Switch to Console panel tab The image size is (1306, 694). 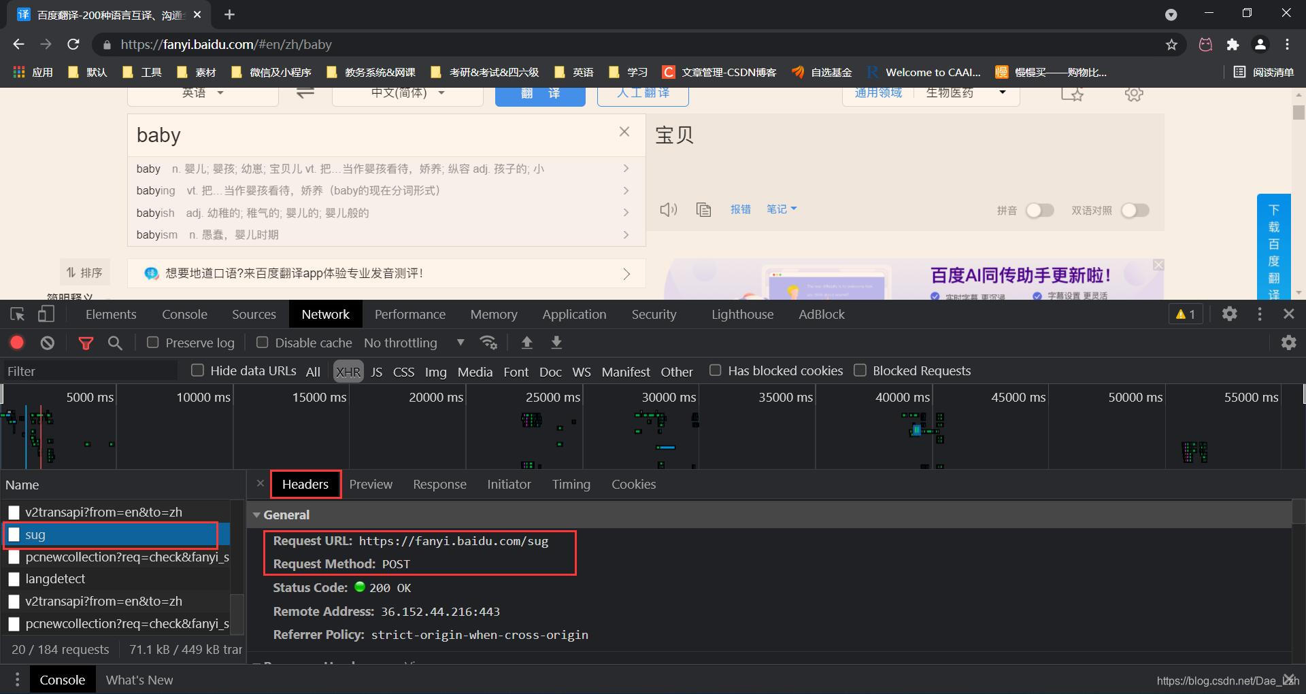(x=184, y=314)
